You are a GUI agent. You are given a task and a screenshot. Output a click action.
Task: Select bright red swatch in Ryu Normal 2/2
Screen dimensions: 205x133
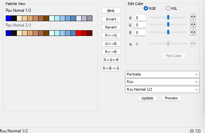click(79, 33)
